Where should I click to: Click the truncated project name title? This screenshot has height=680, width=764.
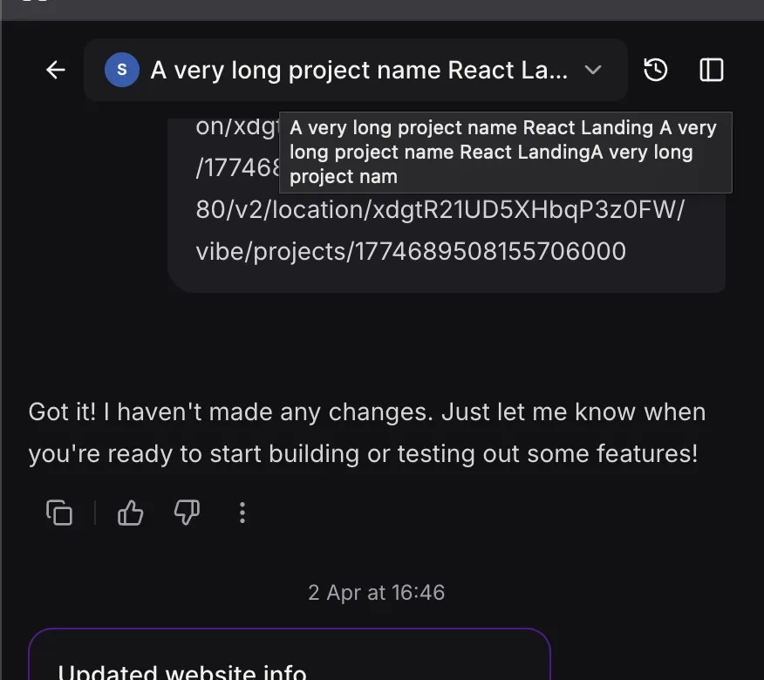click(358, 71)
